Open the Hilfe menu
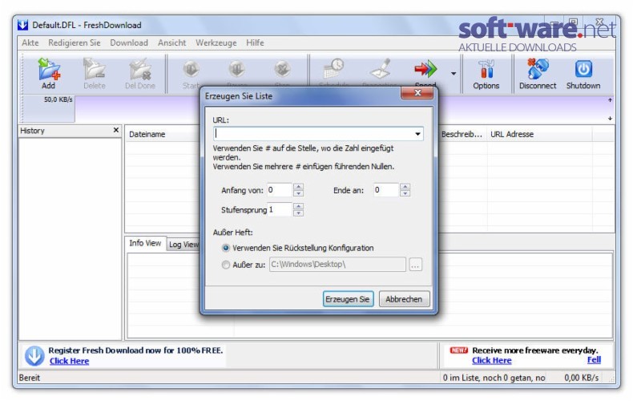This screenshot has width=633, height=401. tap(255, 43)
